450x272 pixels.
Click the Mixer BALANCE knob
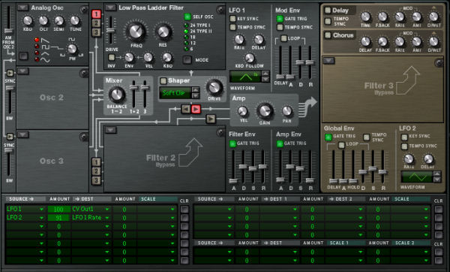117,95
